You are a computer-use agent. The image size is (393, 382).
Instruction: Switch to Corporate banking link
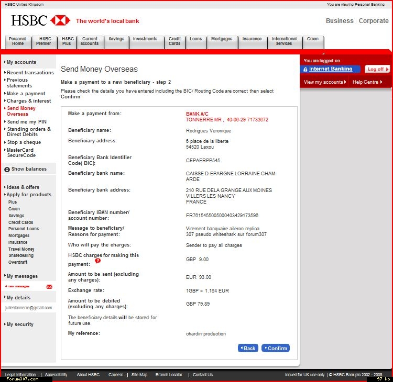374,21
